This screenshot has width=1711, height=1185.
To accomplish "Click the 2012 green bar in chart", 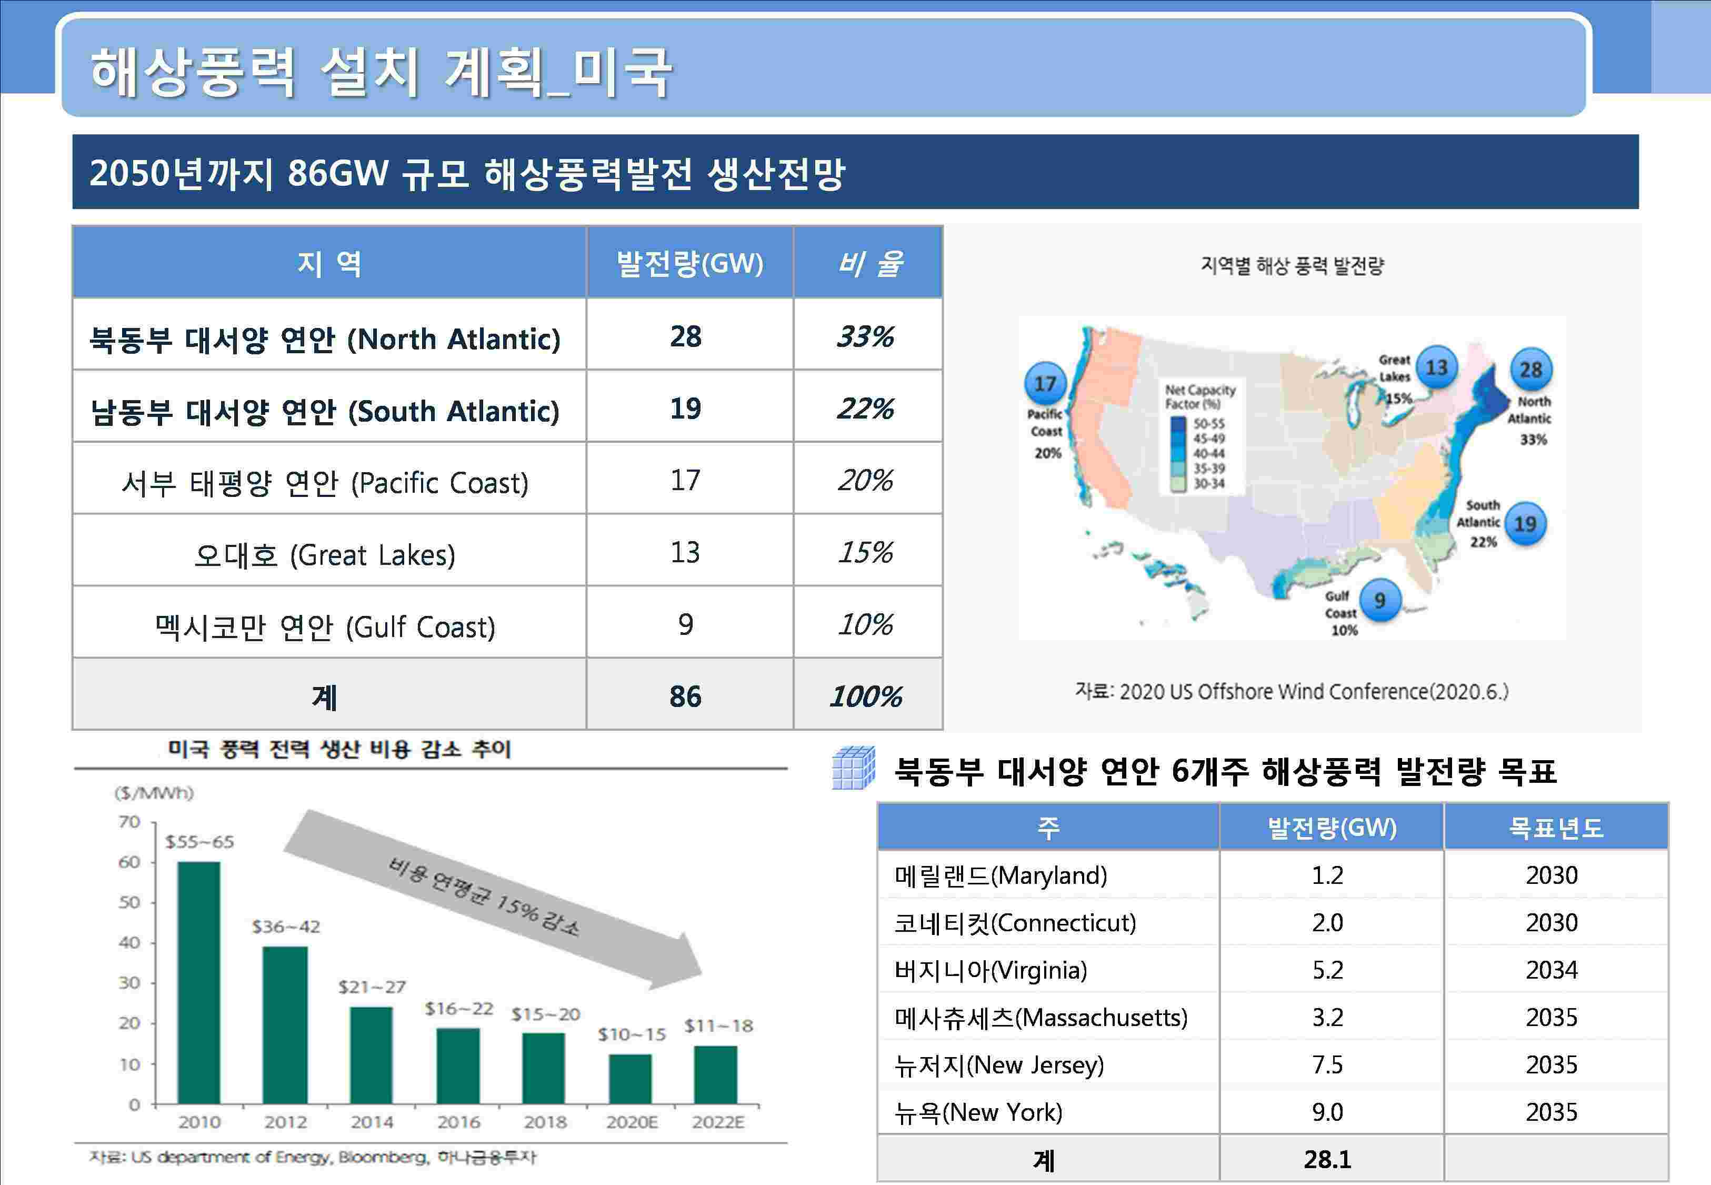I will point(285,1024).
